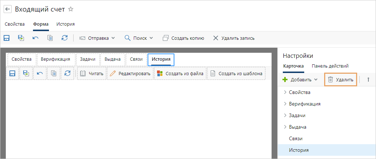Open the Добавить dropdown in Настройки

(x=300, y=79)
